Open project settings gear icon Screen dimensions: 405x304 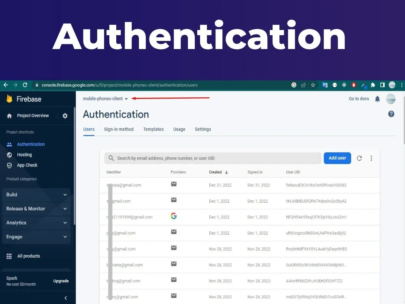[65, 116]
